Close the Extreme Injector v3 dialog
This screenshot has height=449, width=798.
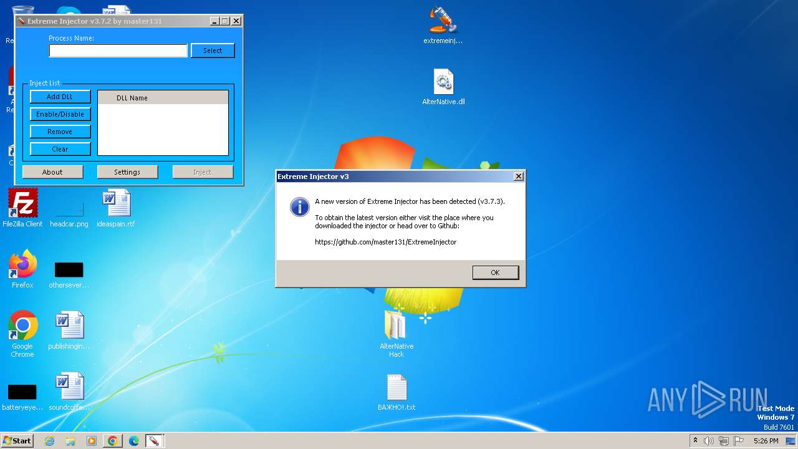pyautogui.click(x=518, y=176)
